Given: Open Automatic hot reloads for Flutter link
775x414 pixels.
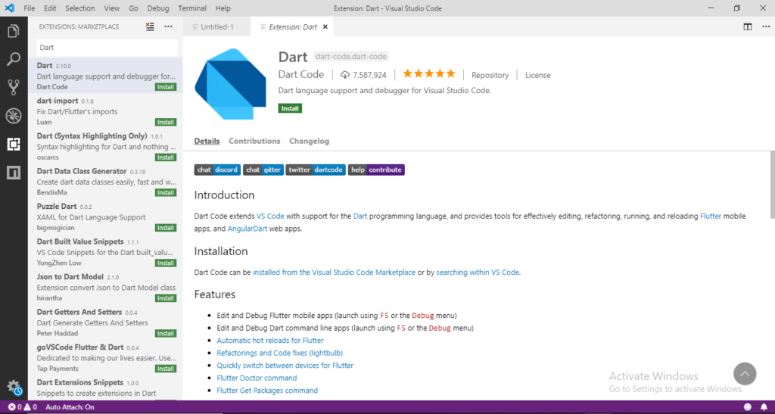Looking at the screenshot, I should point(270,341).
